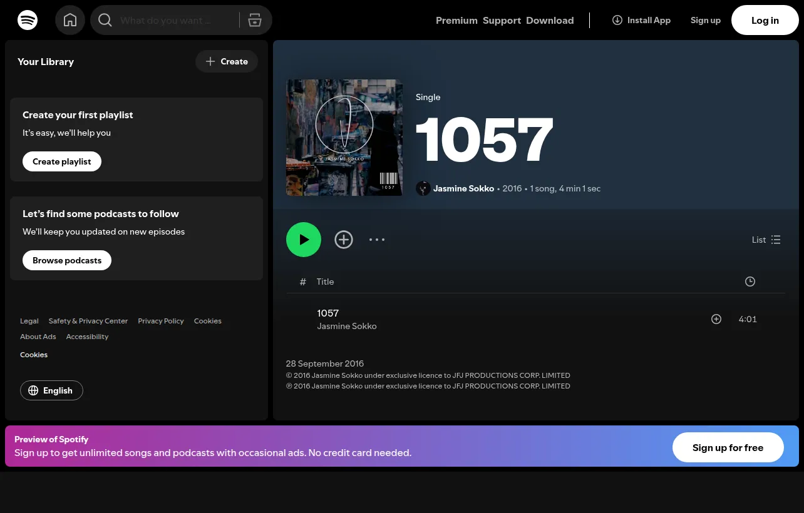
Task: Save 1057 single to Your Library
Action: pyautogui.click(x=344, y=240)
